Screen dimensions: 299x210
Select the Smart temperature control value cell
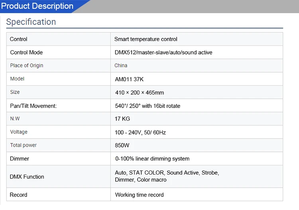tap(146, 39)
